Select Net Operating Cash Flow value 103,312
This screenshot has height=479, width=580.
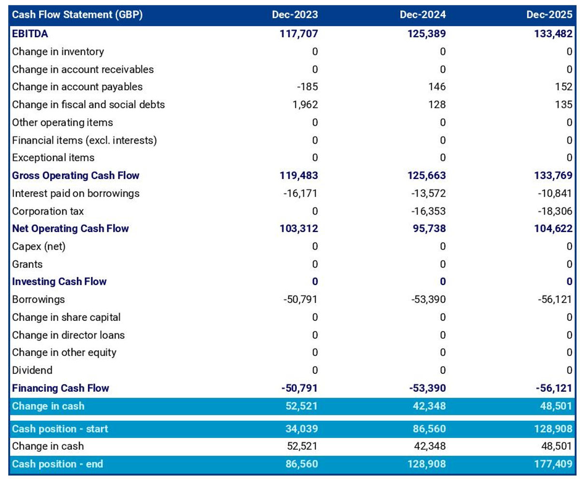pos(299,229)
